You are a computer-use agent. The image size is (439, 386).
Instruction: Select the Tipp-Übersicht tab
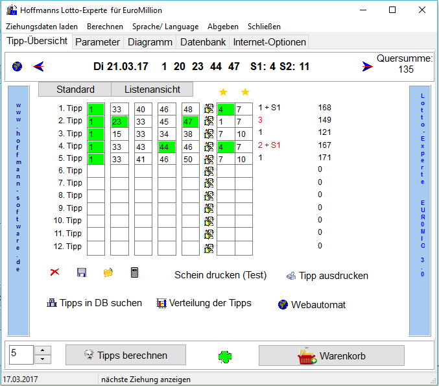(x=37, y=41)
